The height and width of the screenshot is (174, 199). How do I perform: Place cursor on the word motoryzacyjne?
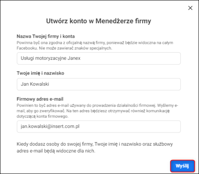51,58
